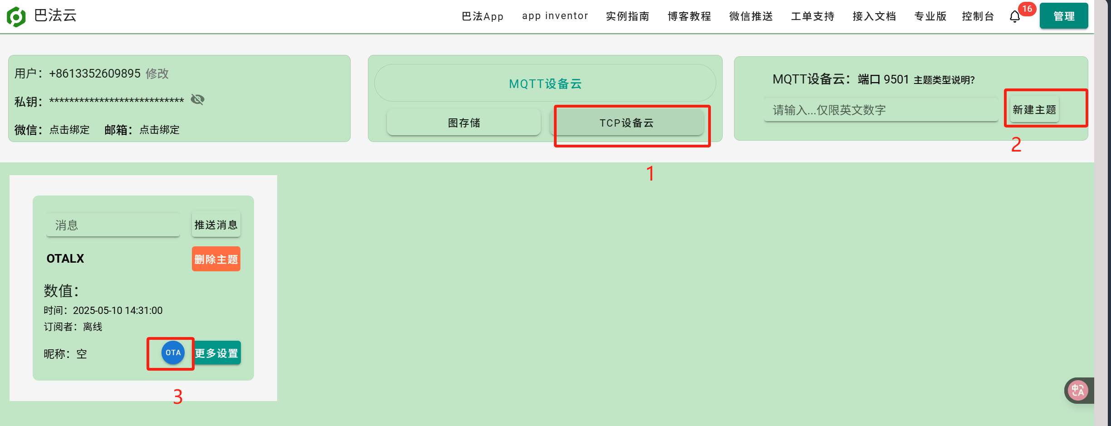
Task: Open the 工单支持 menu item
Action: (812, 16)
